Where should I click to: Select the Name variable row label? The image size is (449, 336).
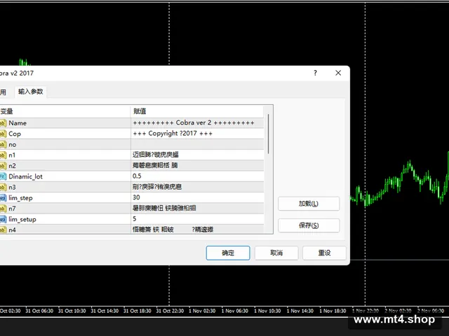click(18, 123)
